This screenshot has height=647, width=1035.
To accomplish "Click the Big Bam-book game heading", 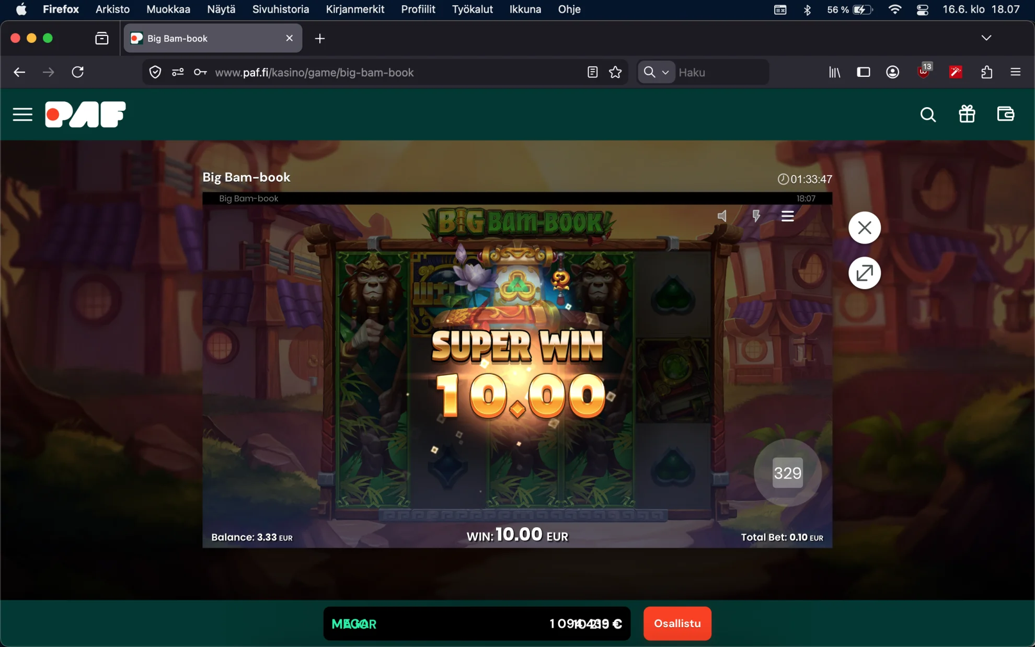I will click(x=246, y=177).
